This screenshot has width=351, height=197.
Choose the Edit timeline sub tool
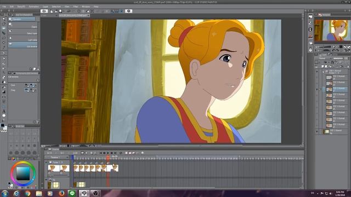pyautogui.click(x=23, y=45)
